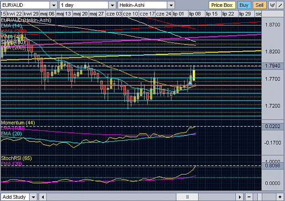Click the scroll right arrow of the chart scrollbar
This screenshot has width=285, height=201.
(x=240, y=197)
